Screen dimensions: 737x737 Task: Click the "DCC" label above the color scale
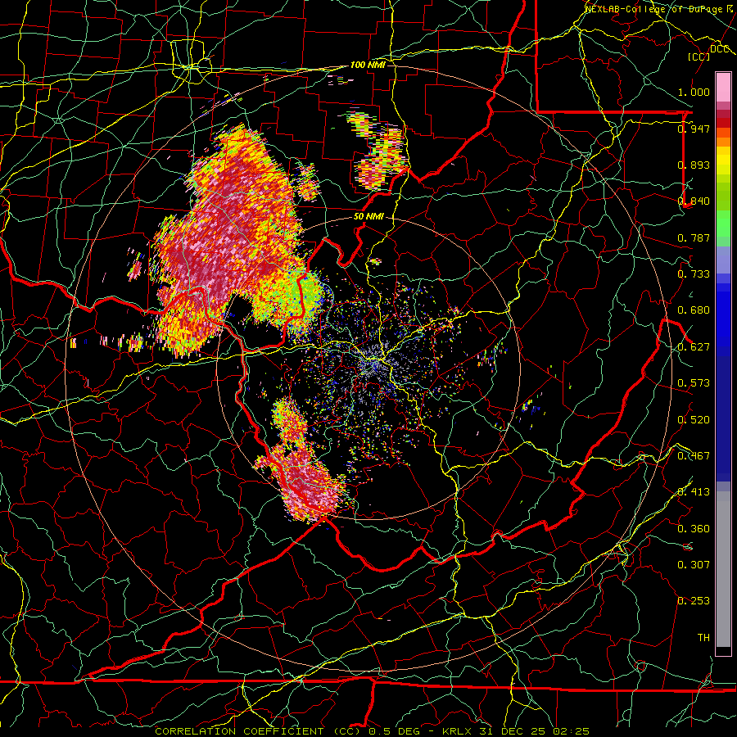pyautogui.click(x=720, y=49)
